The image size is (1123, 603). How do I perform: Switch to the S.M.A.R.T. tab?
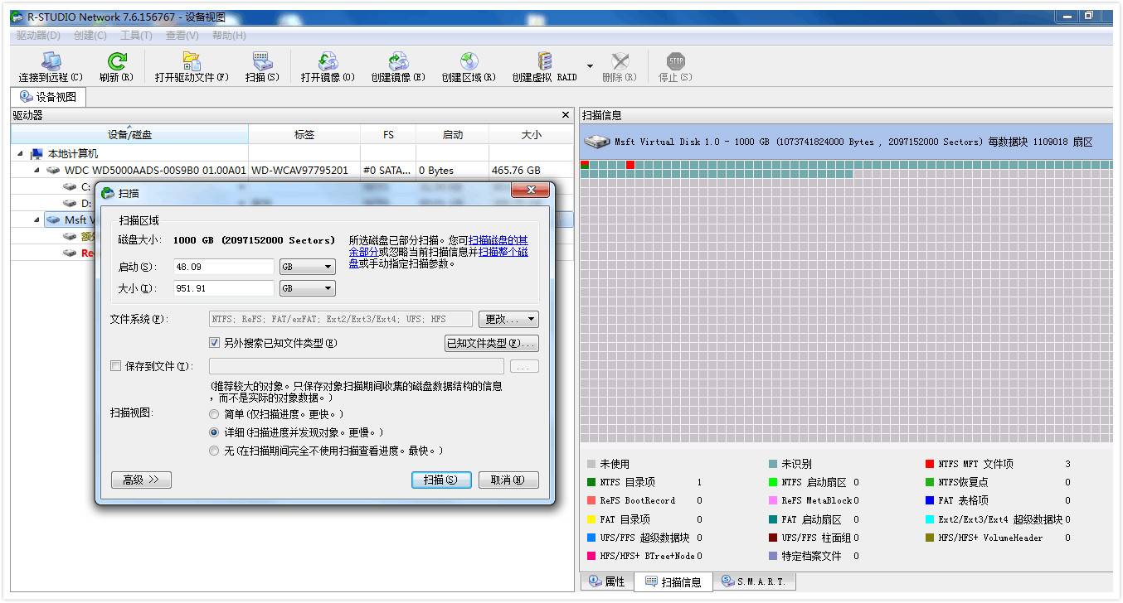click(x=753, y=581)
